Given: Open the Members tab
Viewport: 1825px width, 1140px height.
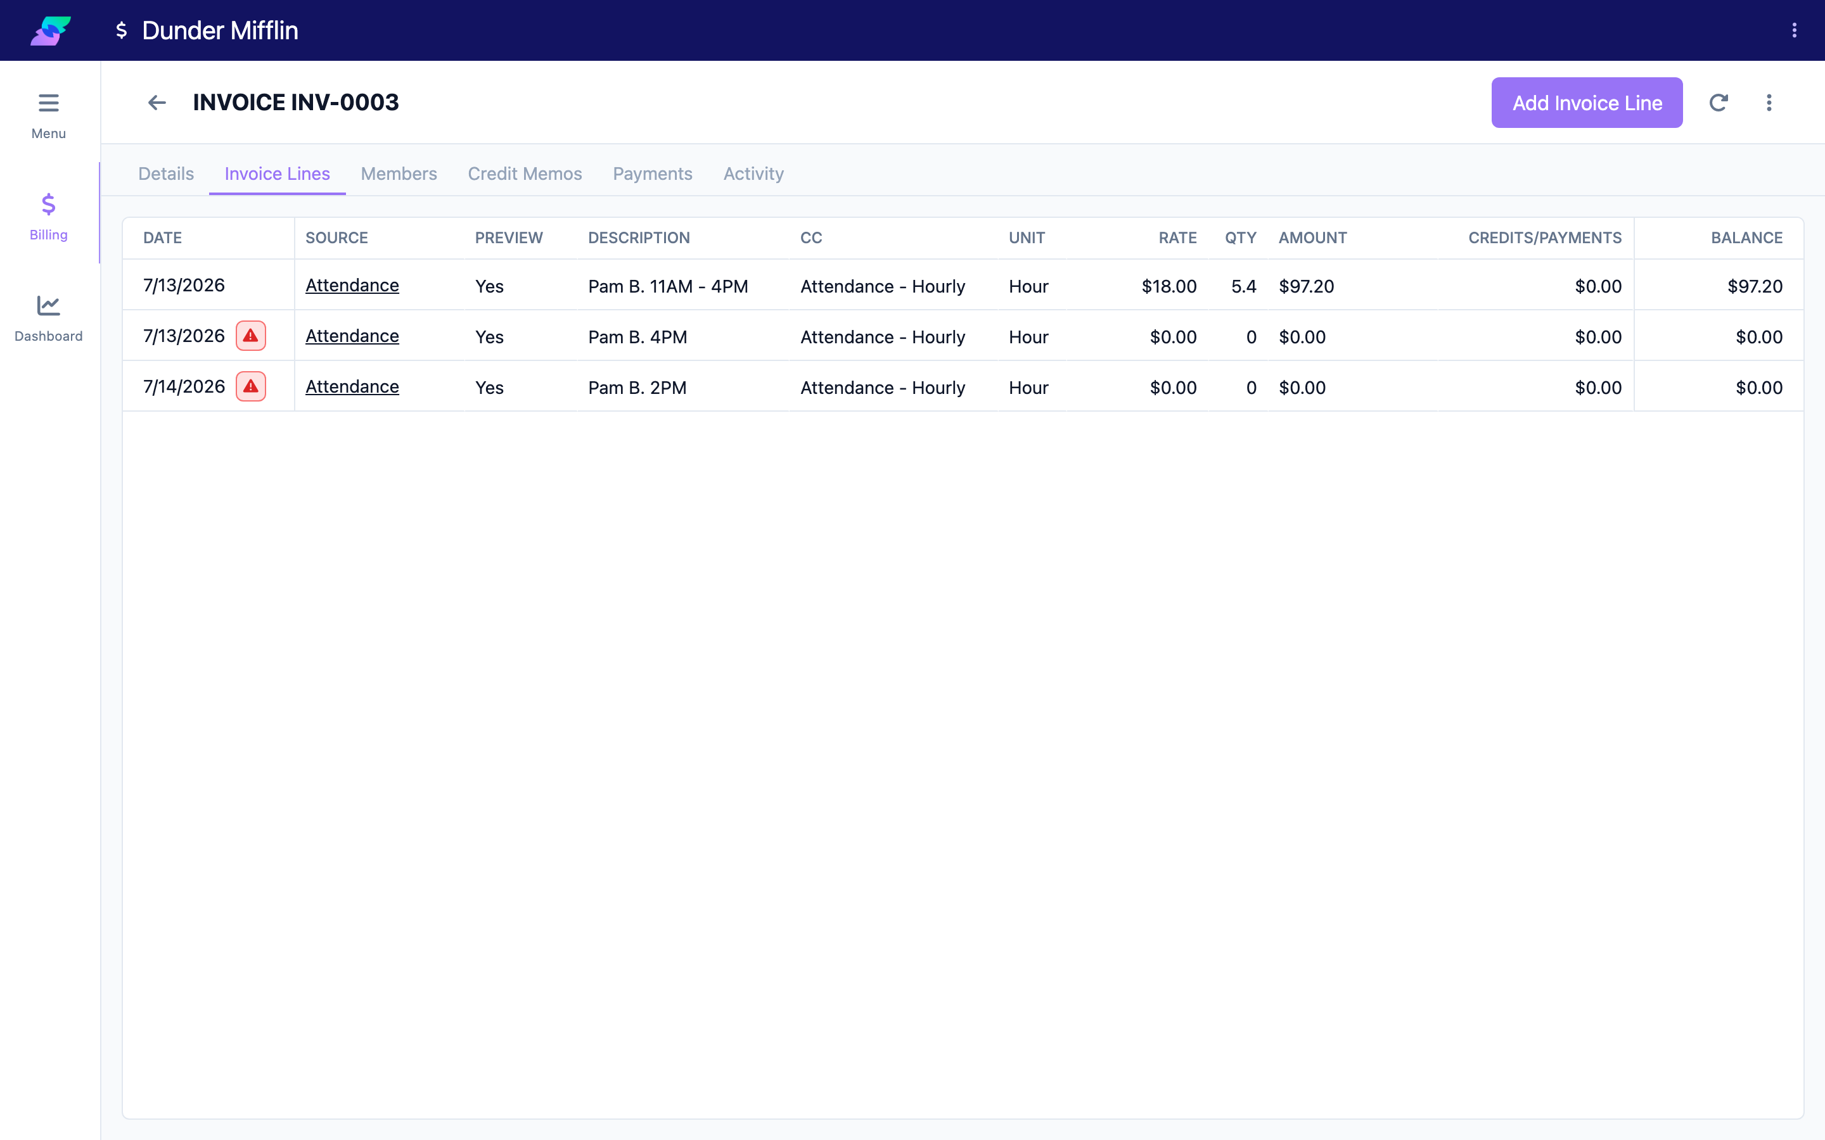Looking at the screenshot, I should (x=398, y=174).
